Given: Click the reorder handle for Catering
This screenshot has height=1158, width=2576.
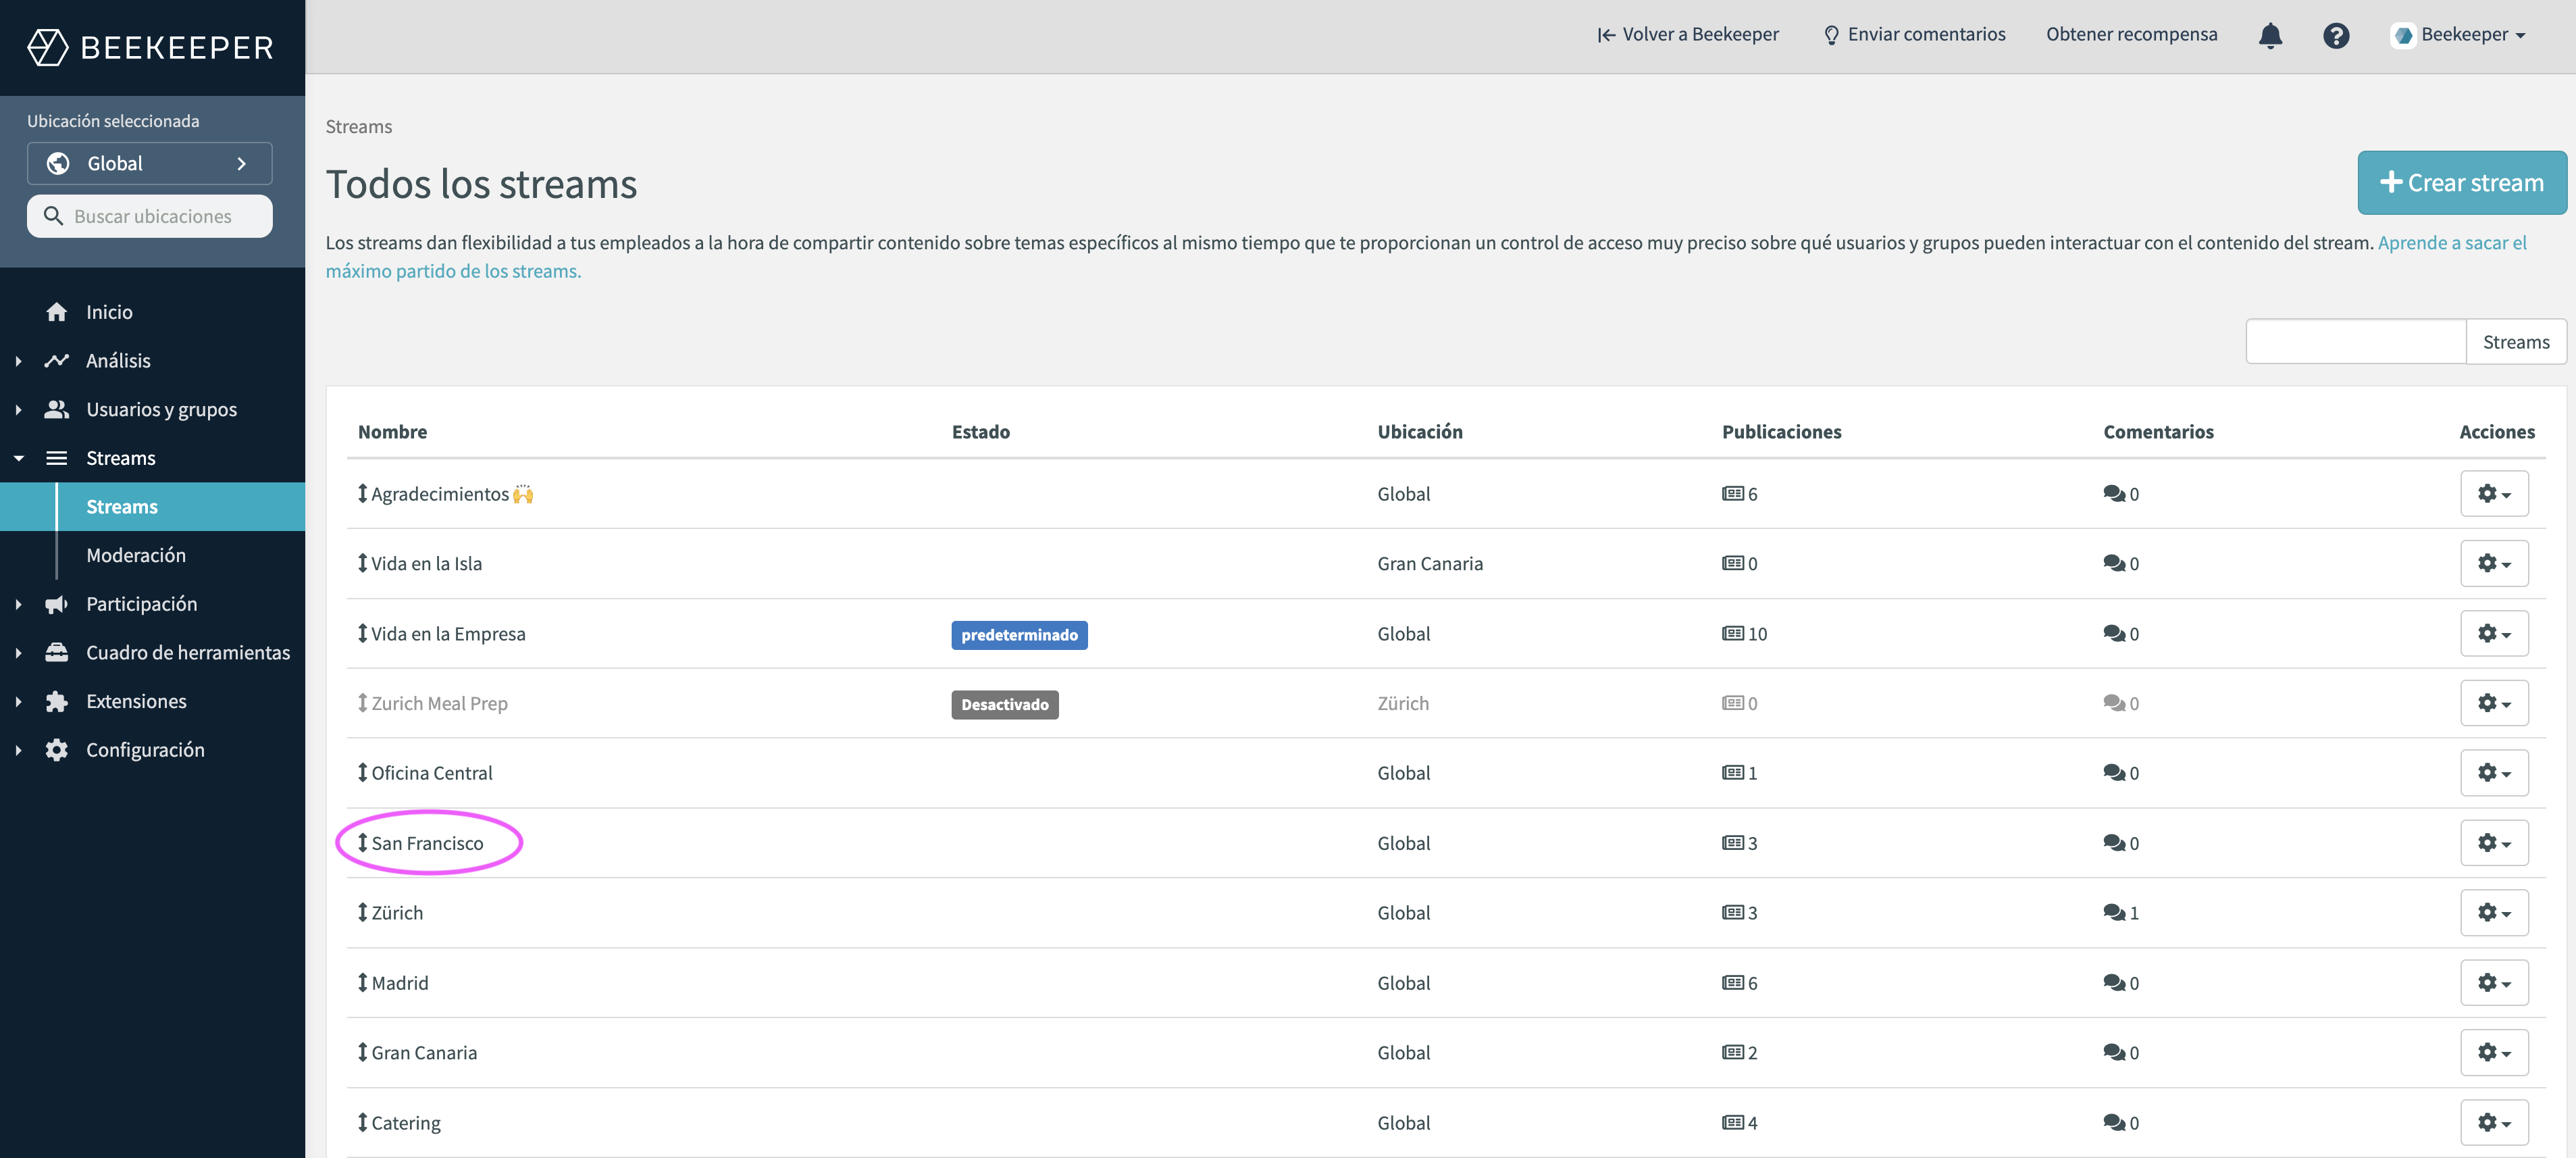Looking at the screenshot, I should pyautogui.click(x=362, y=1122).
